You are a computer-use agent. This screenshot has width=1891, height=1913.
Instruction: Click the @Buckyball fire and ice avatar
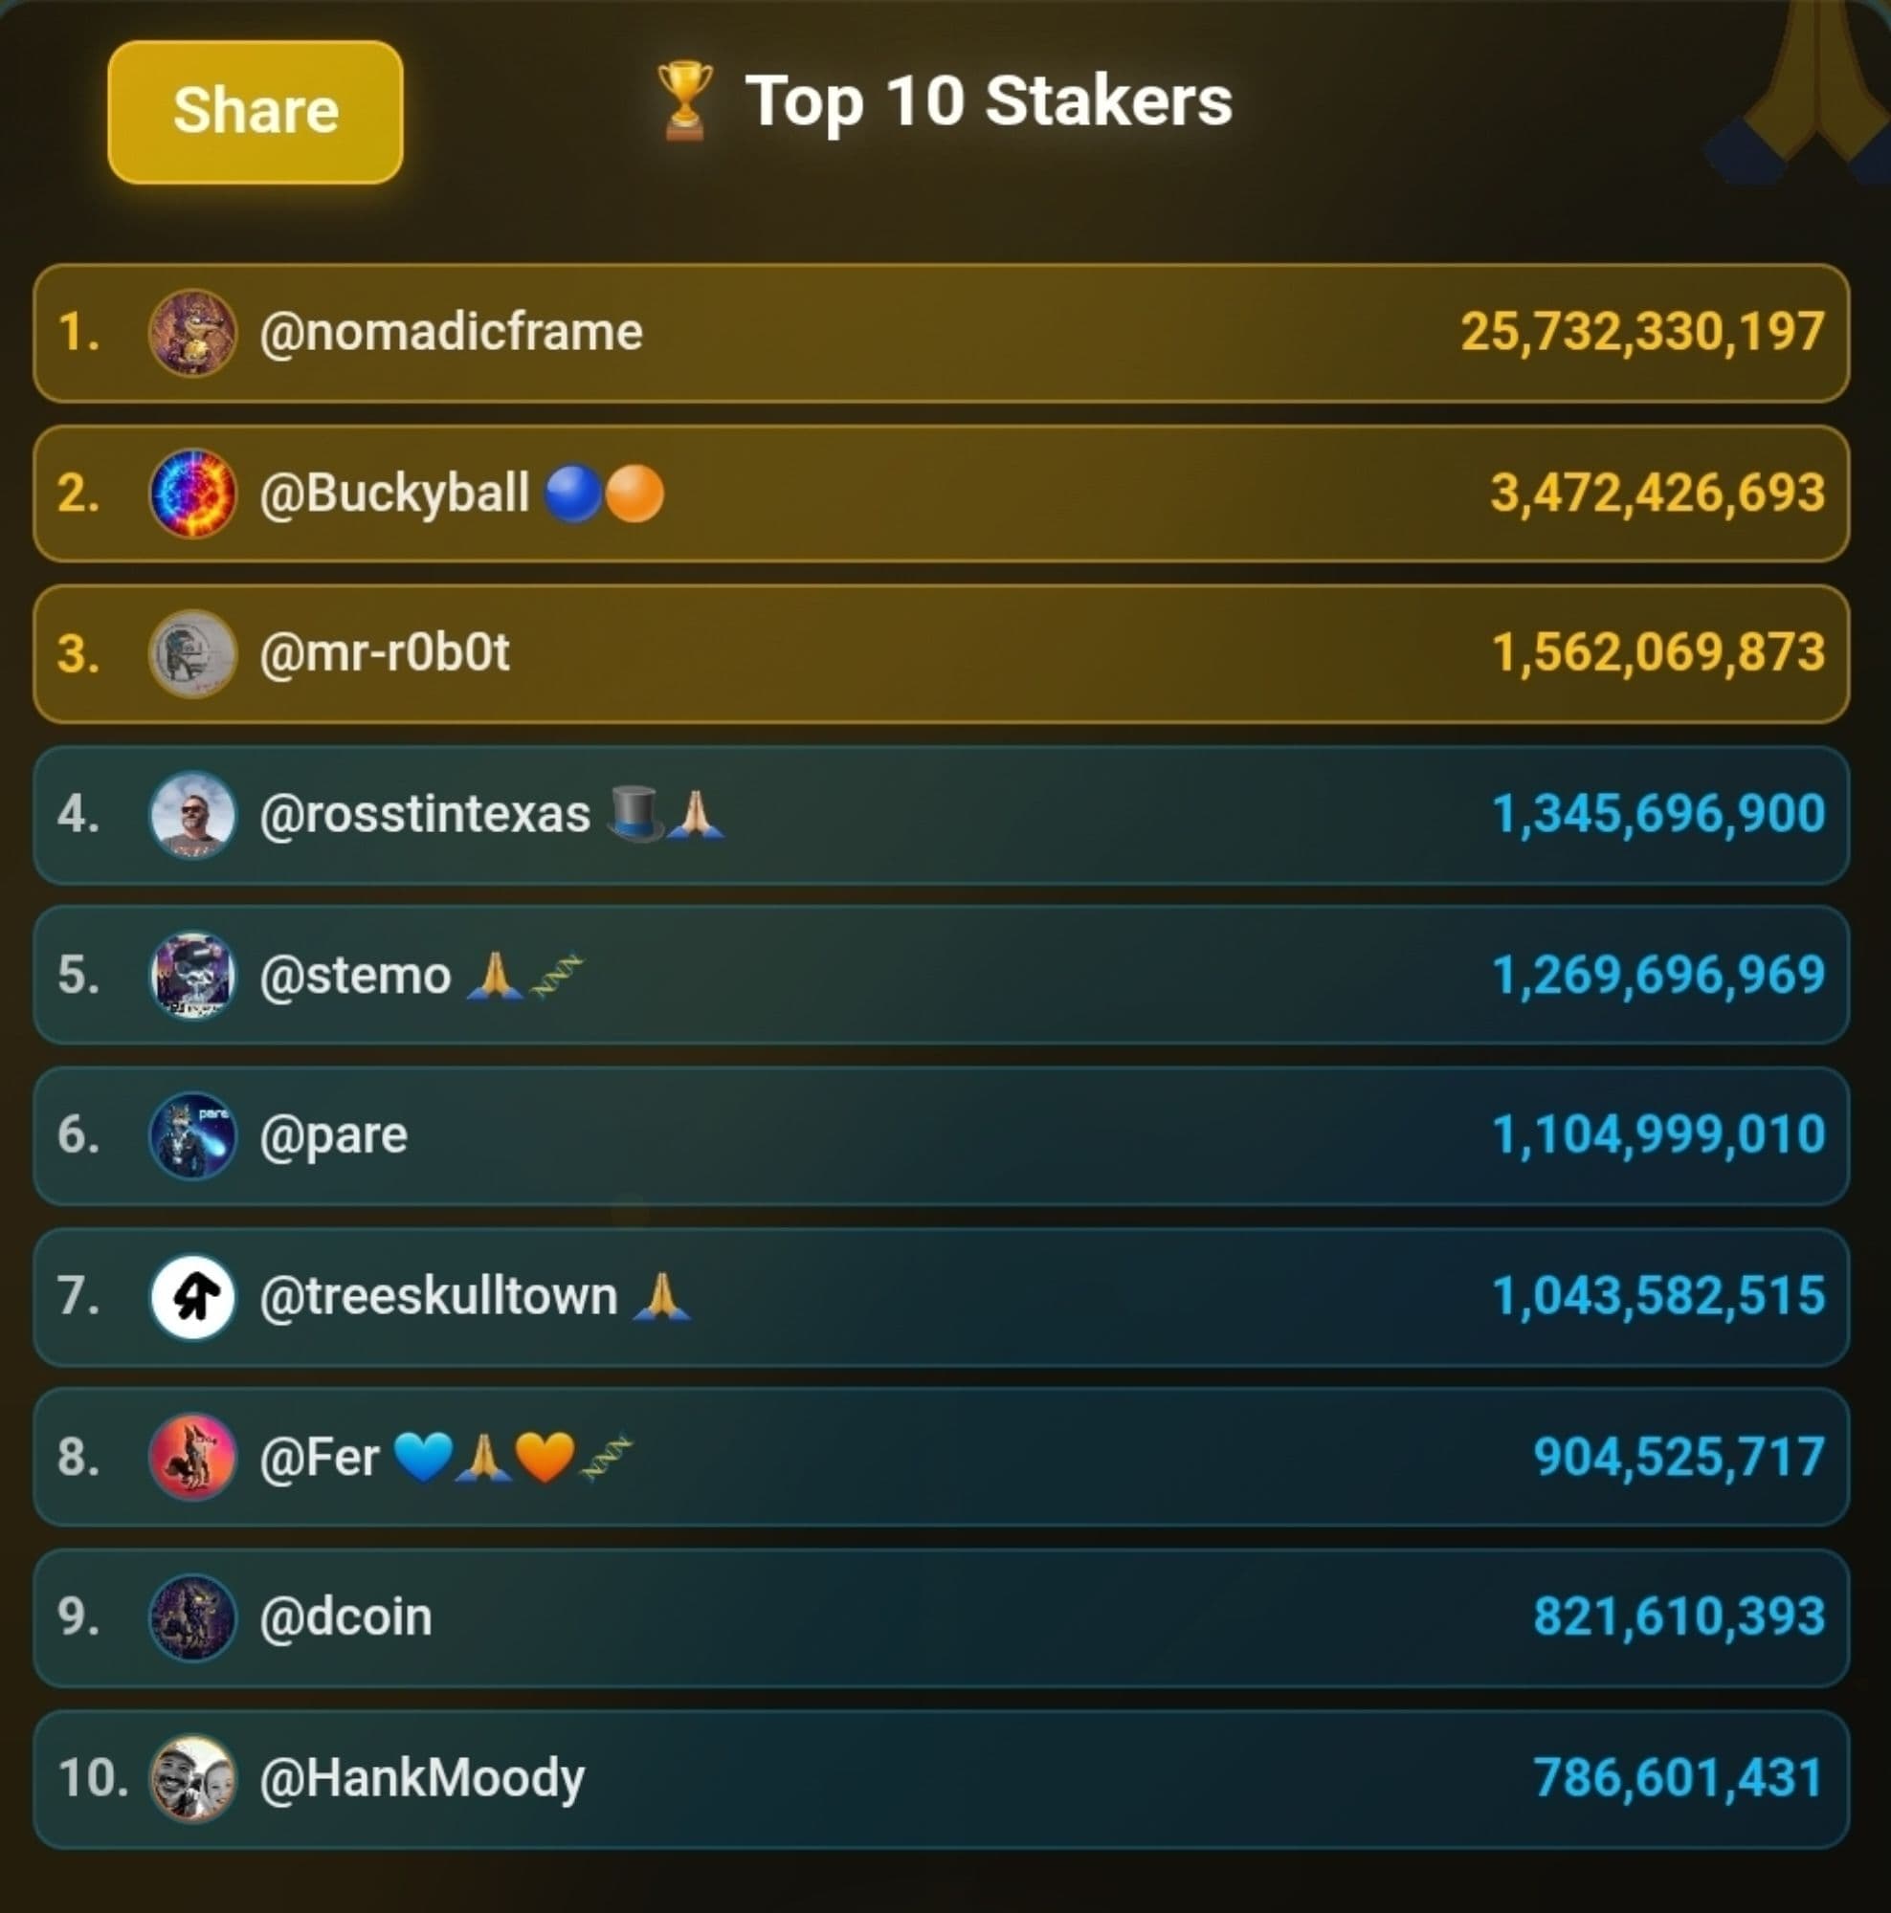(192, 494)
